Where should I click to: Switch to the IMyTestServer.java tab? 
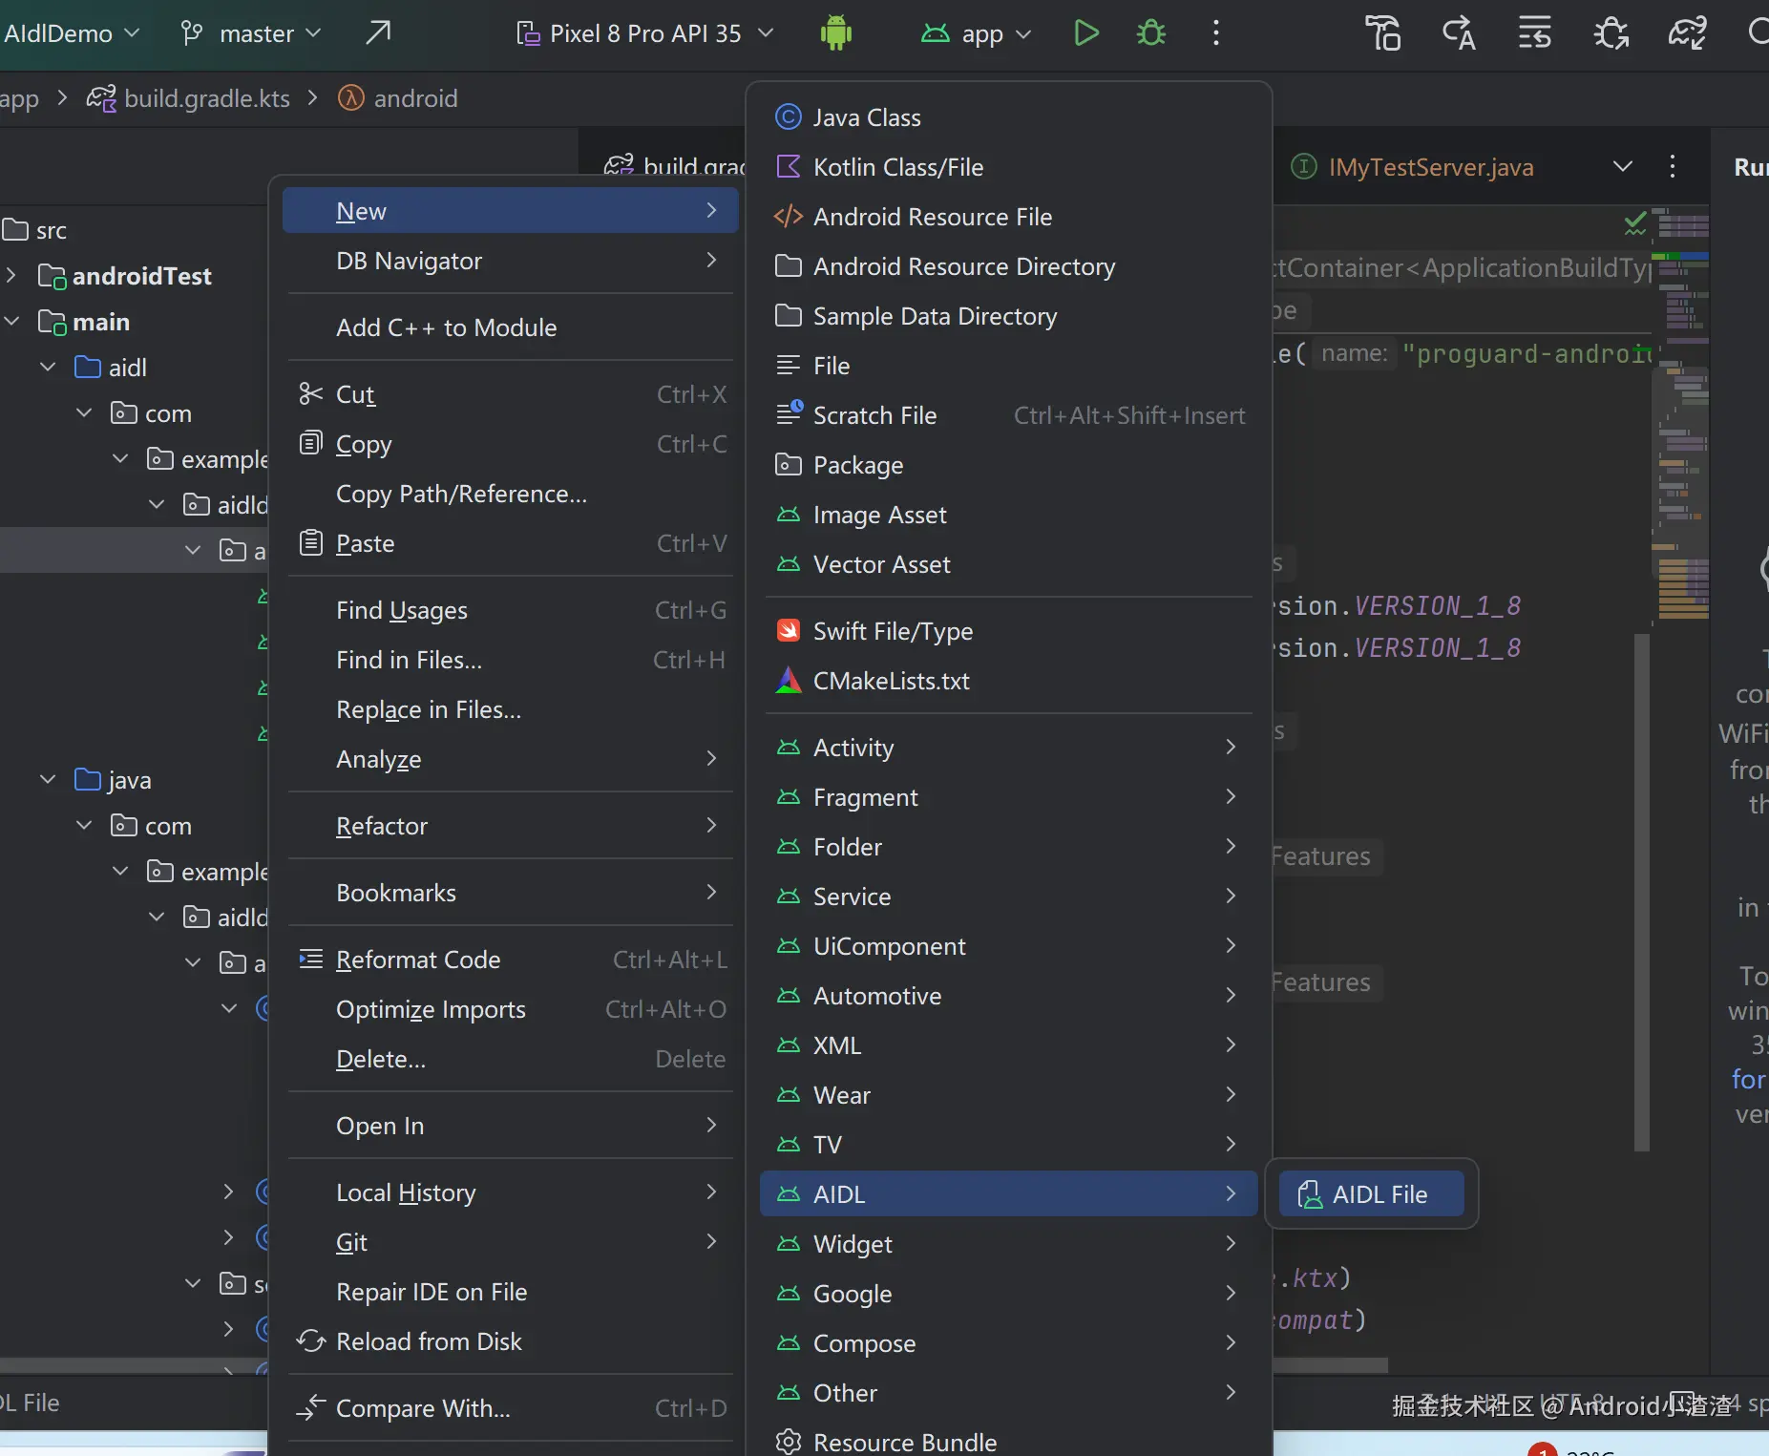[1413, 167]
